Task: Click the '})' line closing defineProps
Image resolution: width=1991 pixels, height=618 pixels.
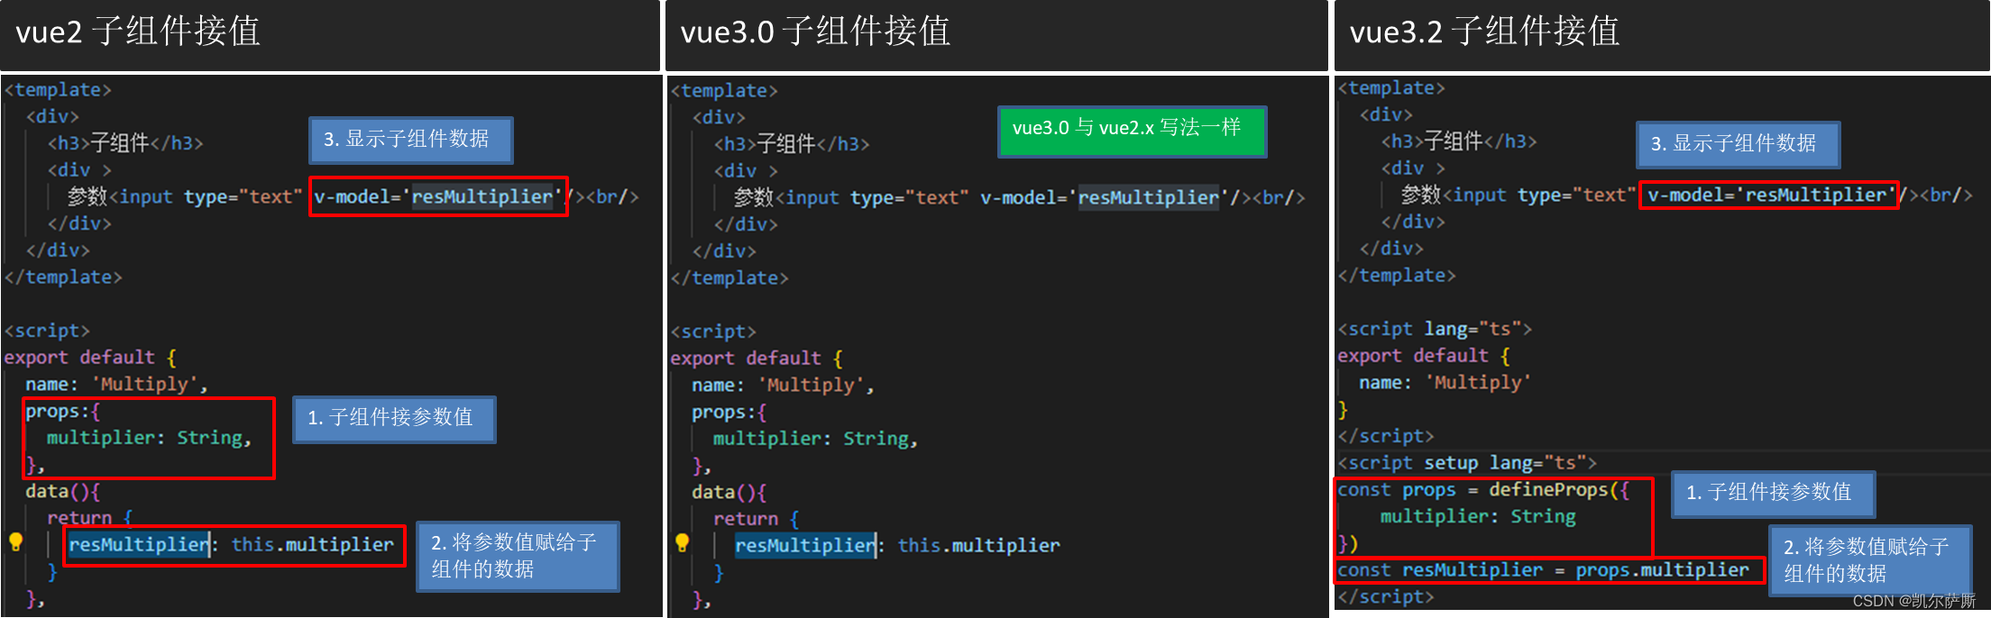Action: 1348,543
